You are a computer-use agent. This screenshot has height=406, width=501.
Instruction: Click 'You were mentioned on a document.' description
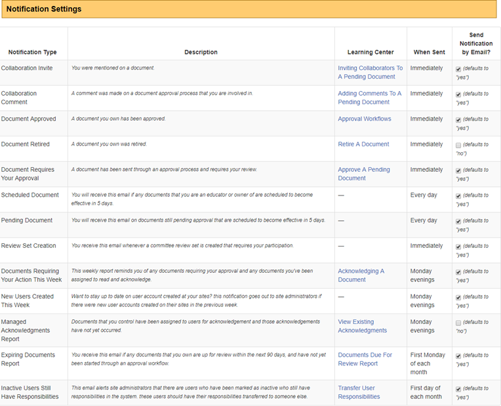113,68
